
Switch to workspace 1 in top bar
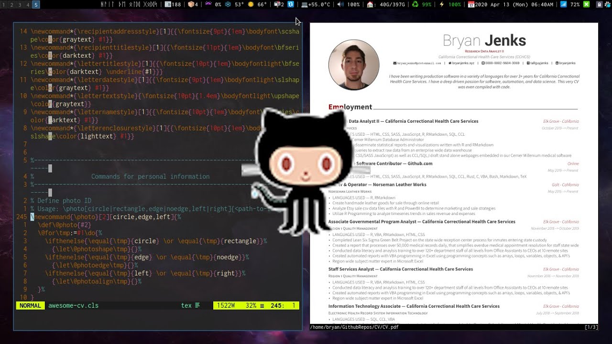coord(5,4)
